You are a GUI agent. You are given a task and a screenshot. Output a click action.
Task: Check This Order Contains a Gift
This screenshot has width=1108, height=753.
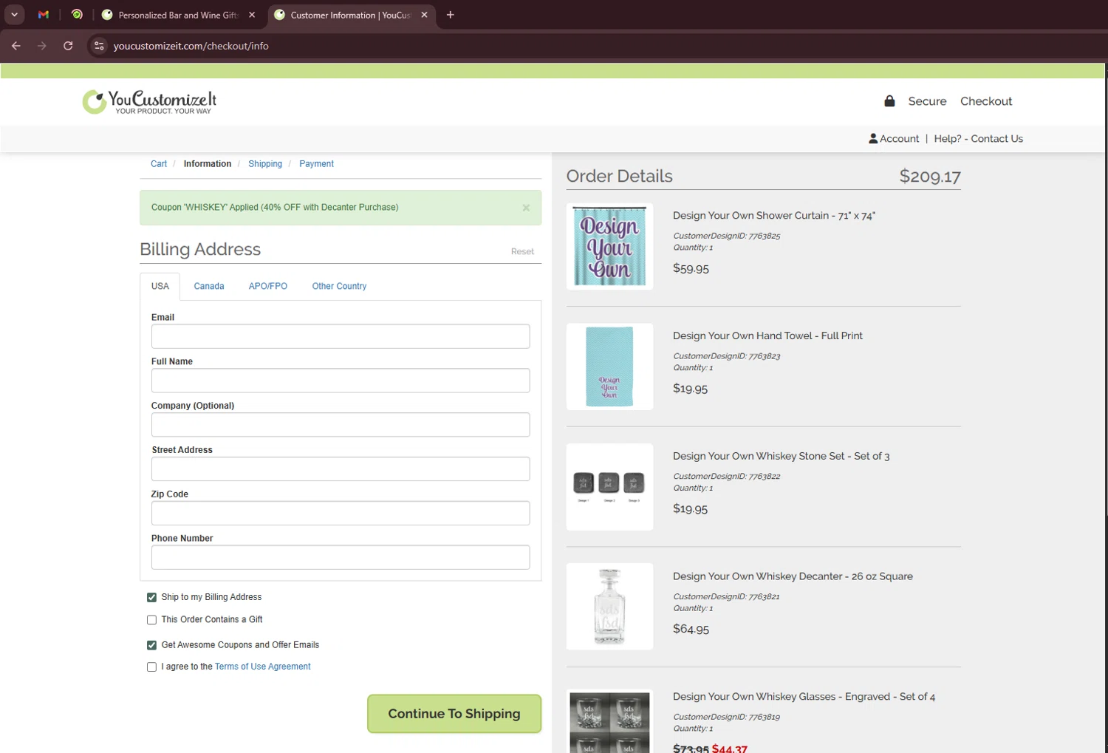pos(151,620)
